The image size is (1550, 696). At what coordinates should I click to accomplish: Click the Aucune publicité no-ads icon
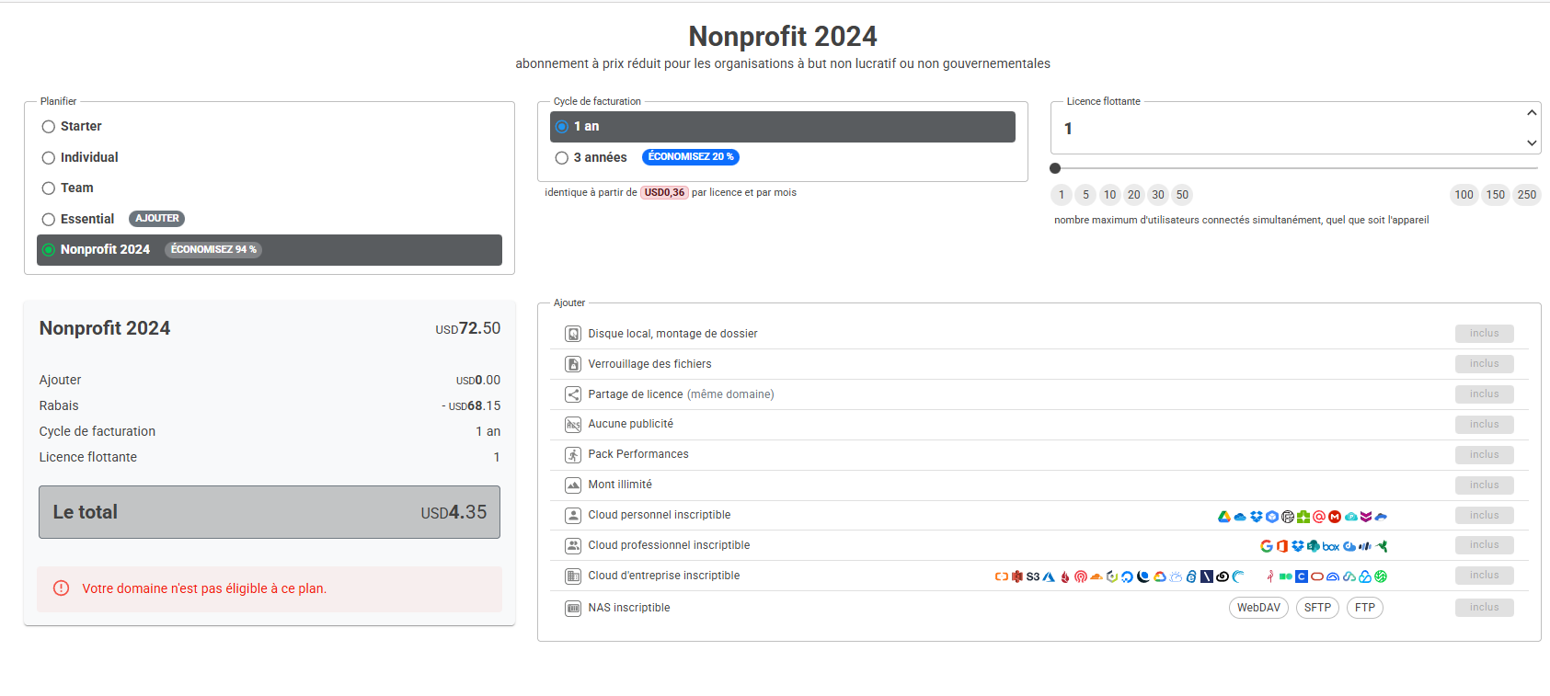(x=573, y=425)
